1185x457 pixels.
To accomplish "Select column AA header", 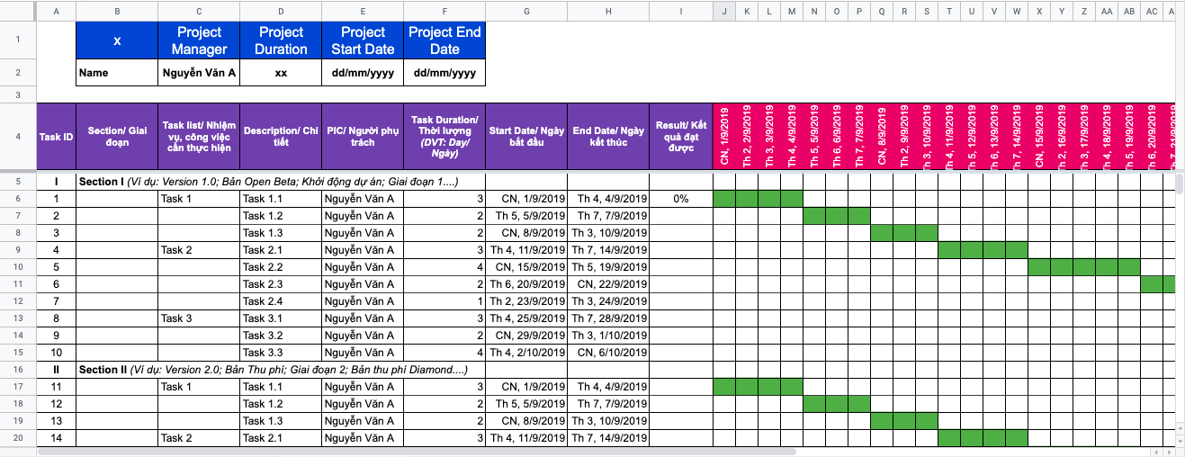I will [1107, 11].
